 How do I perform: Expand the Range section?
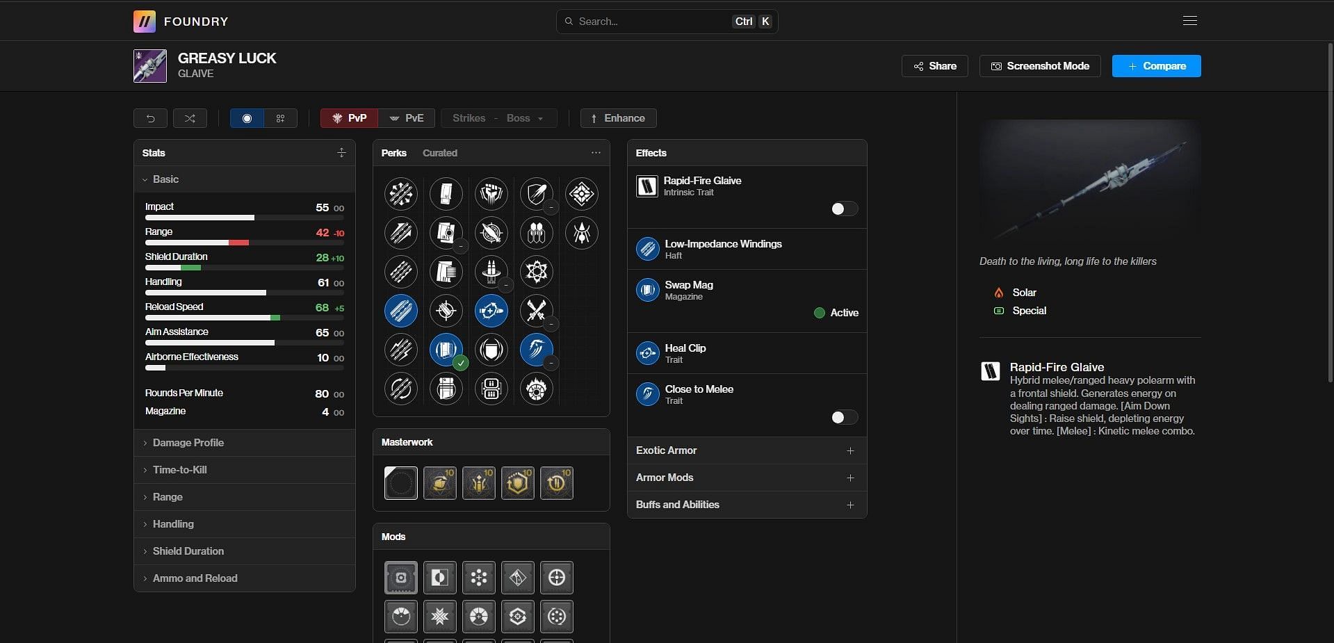click(245, 497)
